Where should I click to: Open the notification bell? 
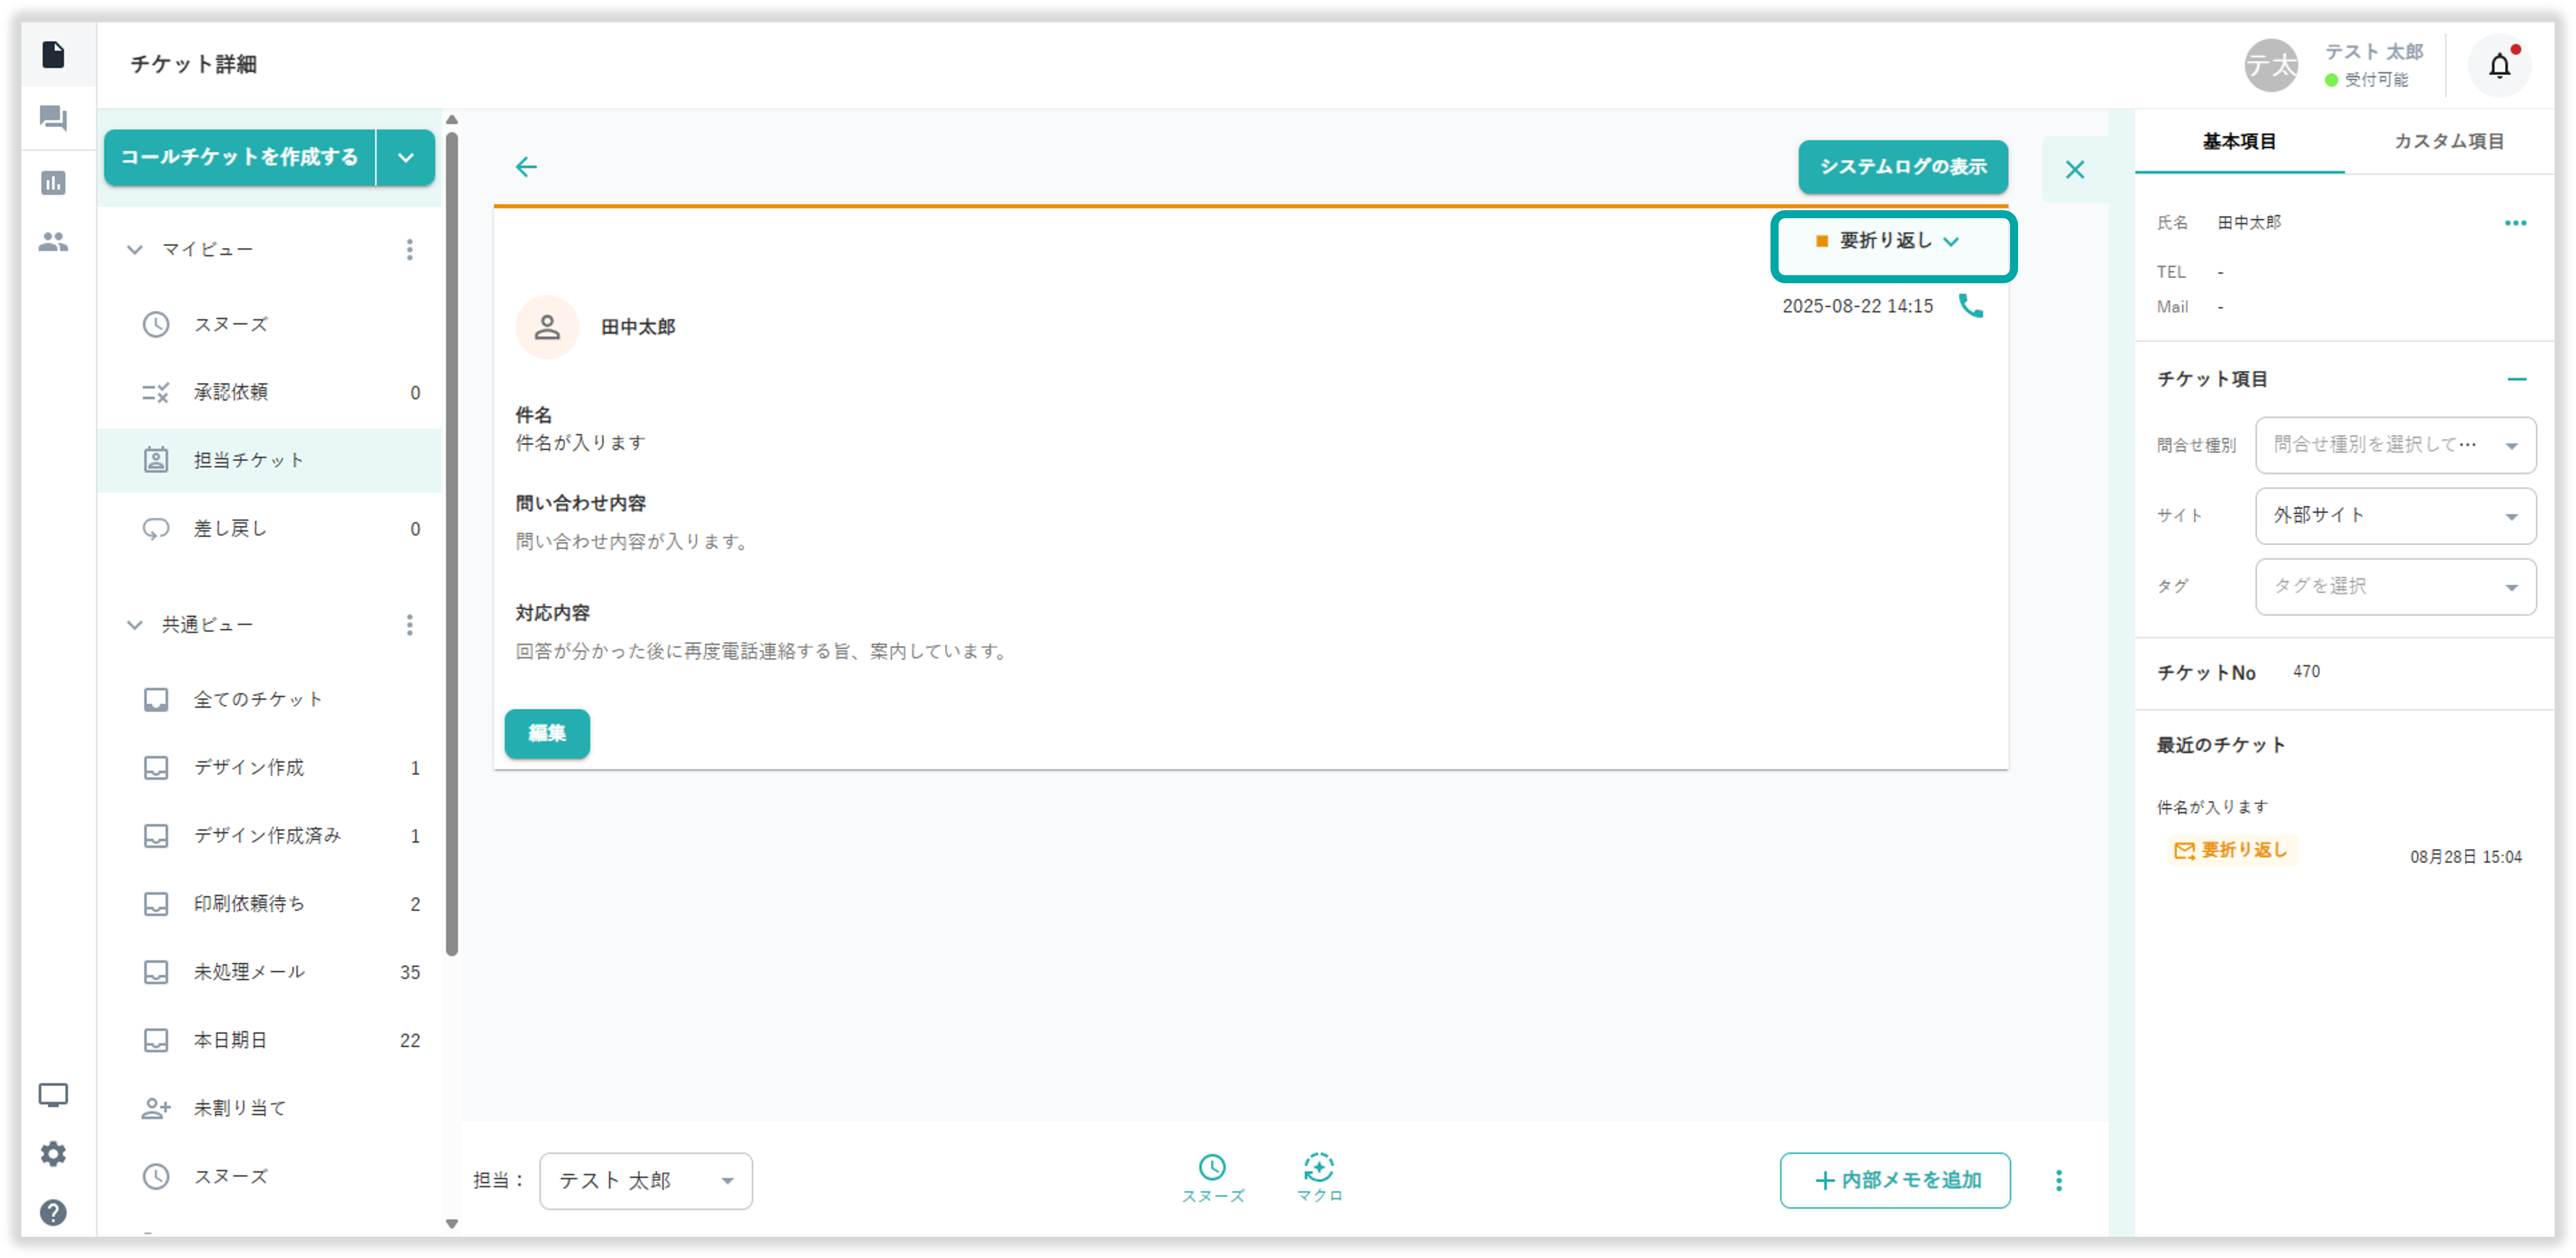(2499, 66)
